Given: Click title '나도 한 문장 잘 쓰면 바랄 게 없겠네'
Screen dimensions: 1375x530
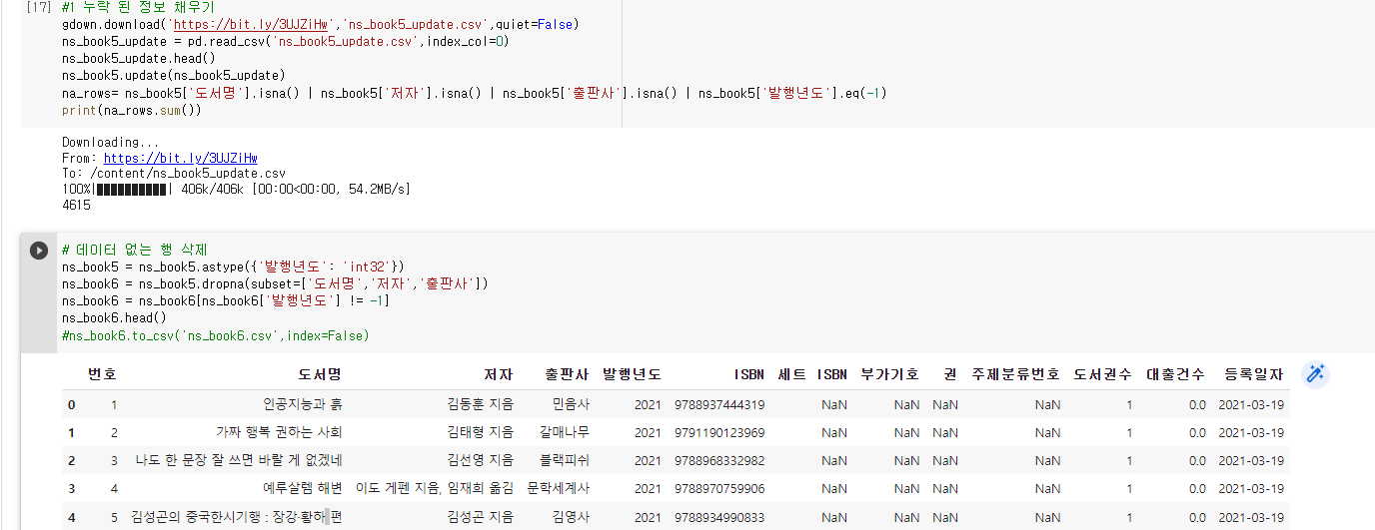Looking at the screenshot, I should (239, 460).
